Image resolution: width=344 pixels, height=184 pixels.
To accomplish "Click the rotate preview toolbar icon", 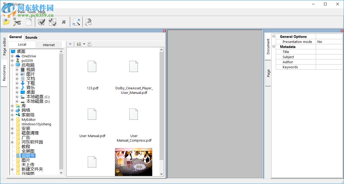I will 88,22.
